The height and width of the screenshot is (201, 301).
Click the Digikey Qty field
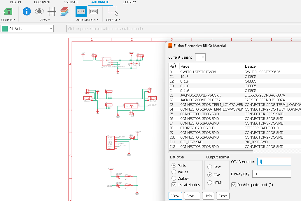(x=272, y=174)
